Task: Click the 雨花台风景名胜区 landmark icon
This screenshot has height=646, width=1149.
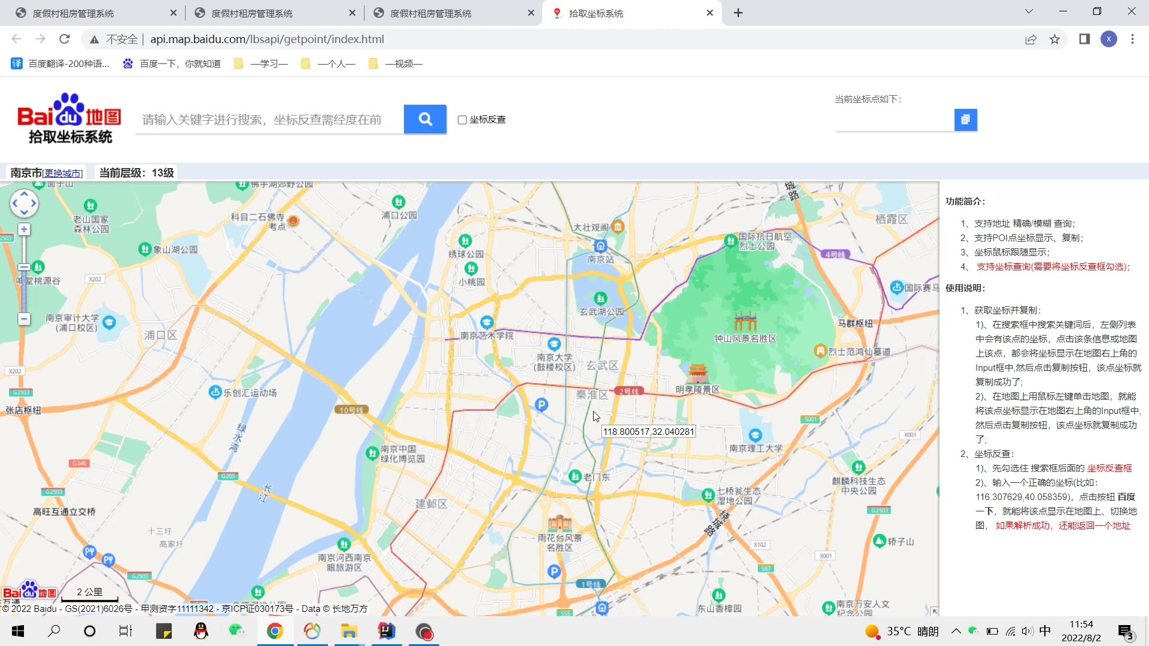Action: pos(560,522)
